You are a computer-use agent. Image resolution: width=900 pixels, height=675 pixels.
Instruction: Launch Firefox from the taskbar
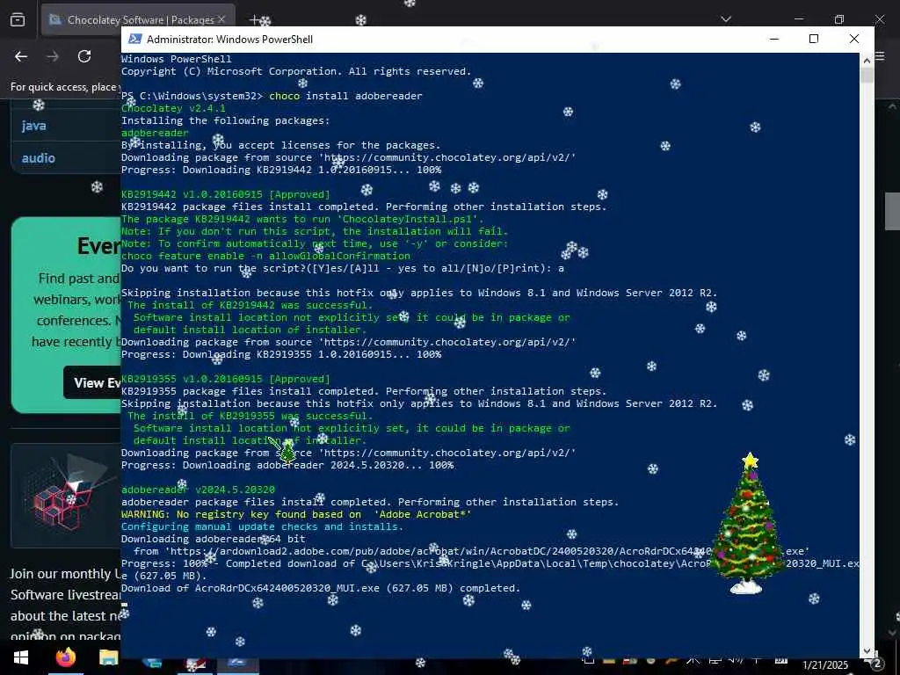(65, 657)
